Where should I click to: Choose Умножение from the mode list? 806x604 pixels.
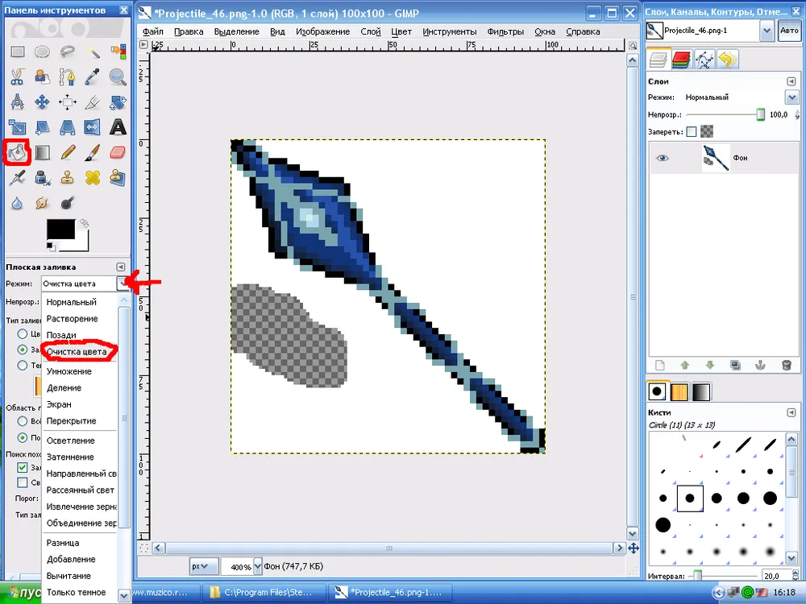coord(69,371)
